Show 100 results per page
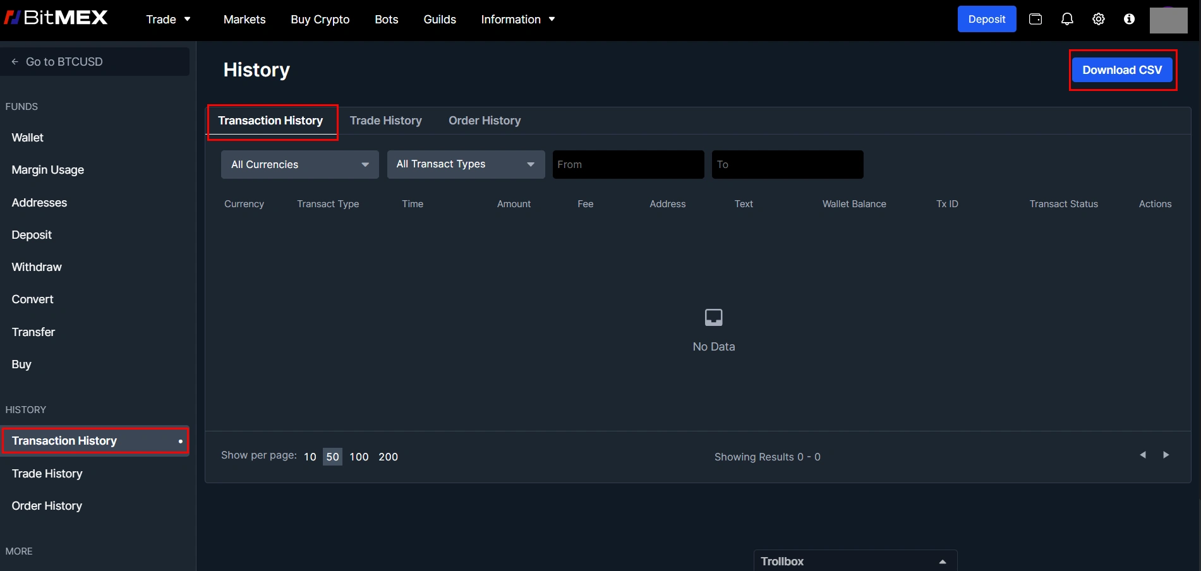1201x571 pixels. (x=359, y=457)
